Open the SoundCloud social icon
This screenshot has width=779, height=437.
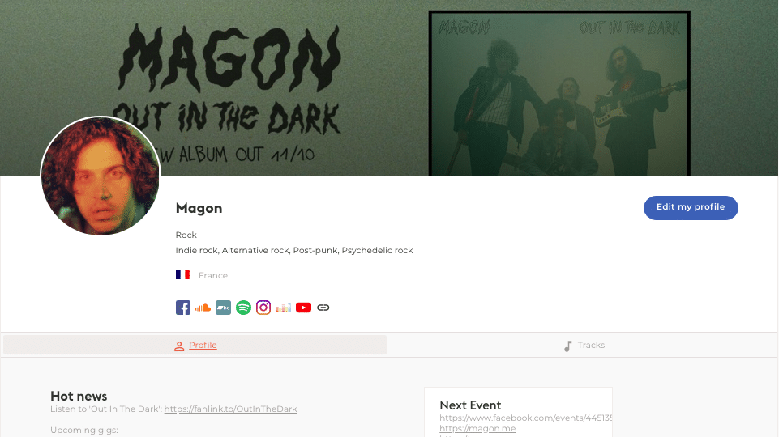pyautogui.click(x=203, y=308)
